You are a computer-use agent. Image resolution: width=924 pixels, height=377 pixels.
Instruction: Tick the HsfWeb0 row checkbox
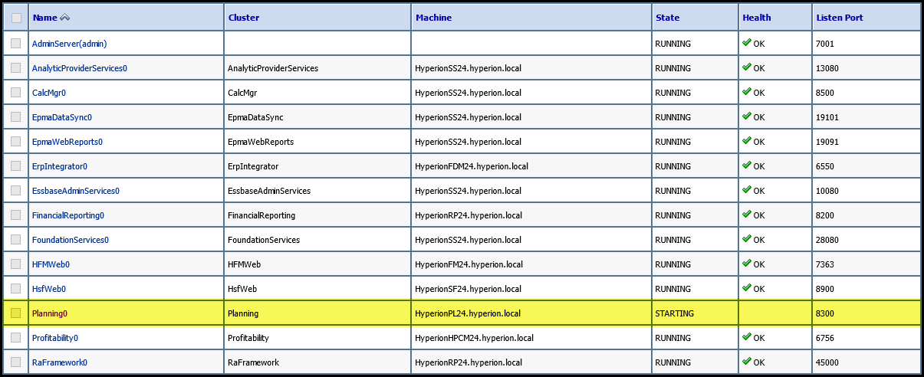click(16, 289)
